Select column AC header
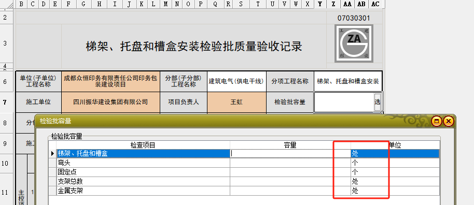The width and height of the screenshot is (474, 205). pos(375,4)
